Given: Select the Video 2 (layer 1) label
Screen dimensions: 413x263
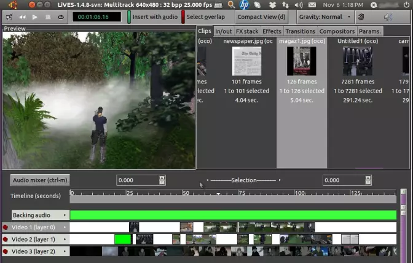Looking at the screenshot, I should coord(33,239).
